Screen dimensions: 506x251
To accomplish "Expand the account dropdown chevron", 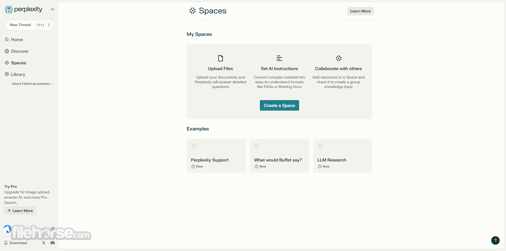I will click(x=44, y=229).
